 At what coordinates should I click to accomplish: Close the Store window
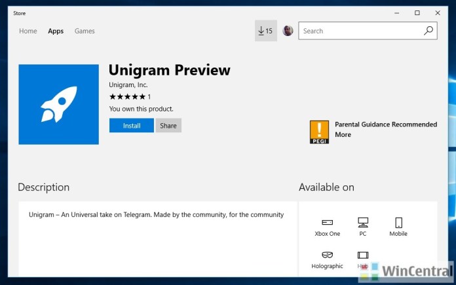[x=438, y=13]
